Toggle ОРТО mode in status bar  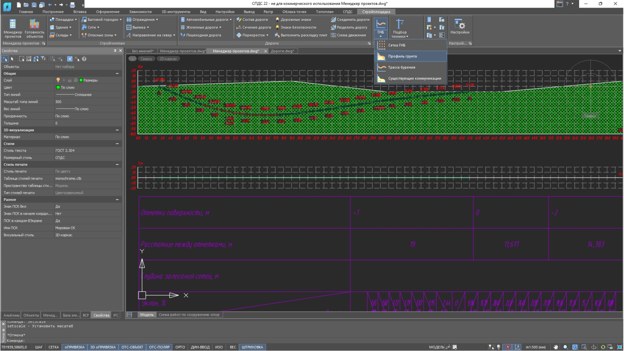coord(180,347)
